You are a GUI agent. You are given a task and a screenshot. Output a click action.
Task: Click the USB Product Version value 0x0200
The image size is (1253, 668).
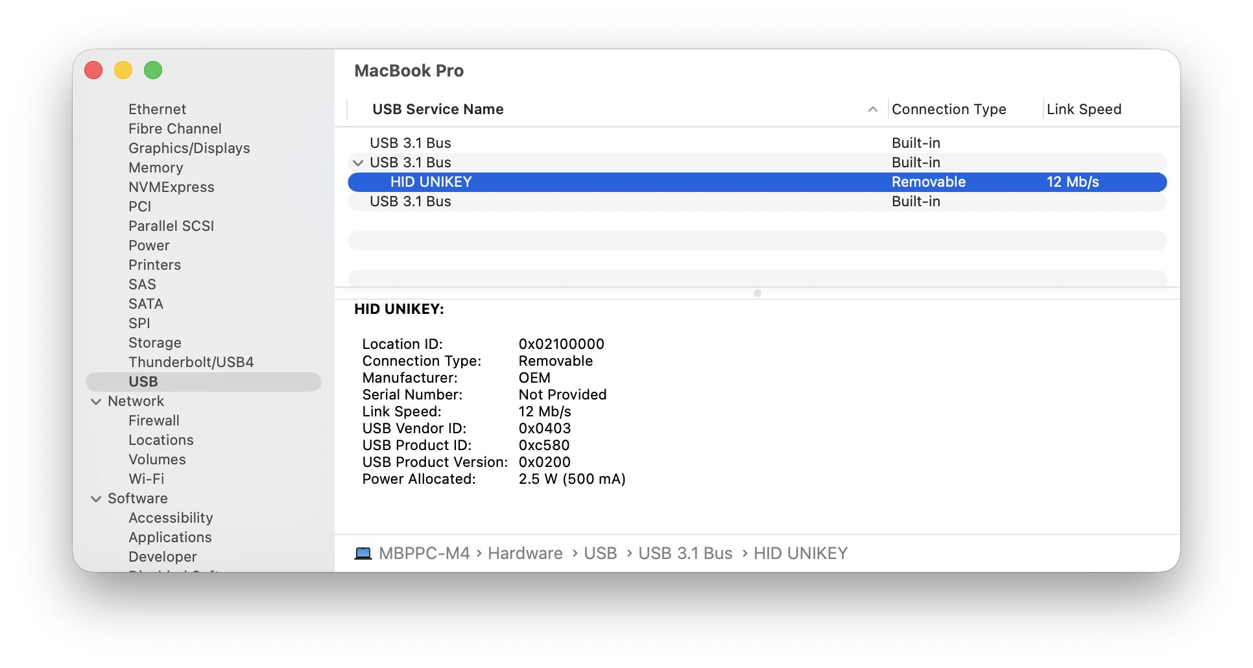tap(545, 462)
